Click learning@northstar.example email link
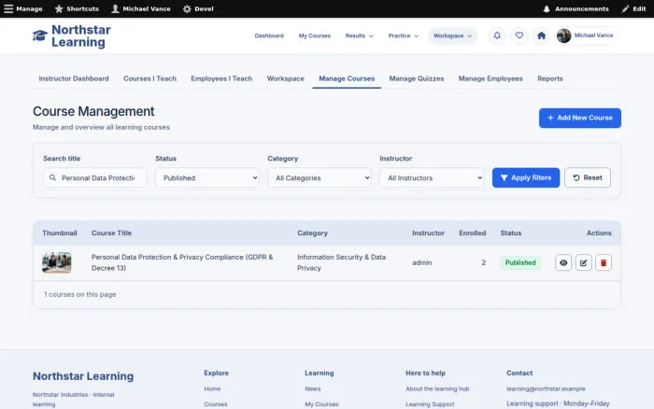The image size is (654, 409). click(546, 388)
